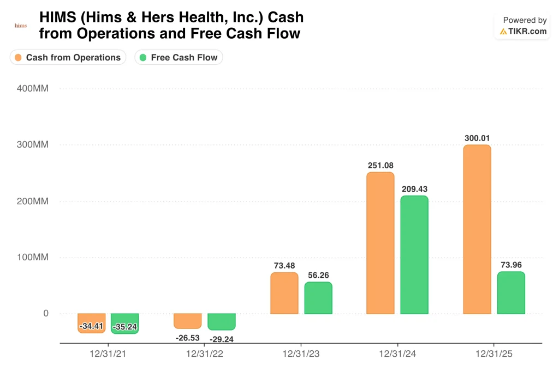The image size is (559, 372).
Task: Select the 300.01 orange bar for 12/31/25
Action: pyautogui.click(x=477, y=229)
